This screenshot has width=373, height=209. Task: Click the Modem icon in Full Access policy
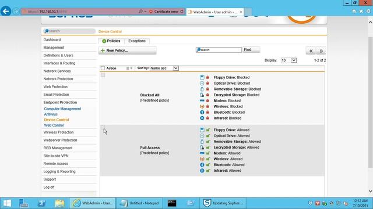[202, 153]
